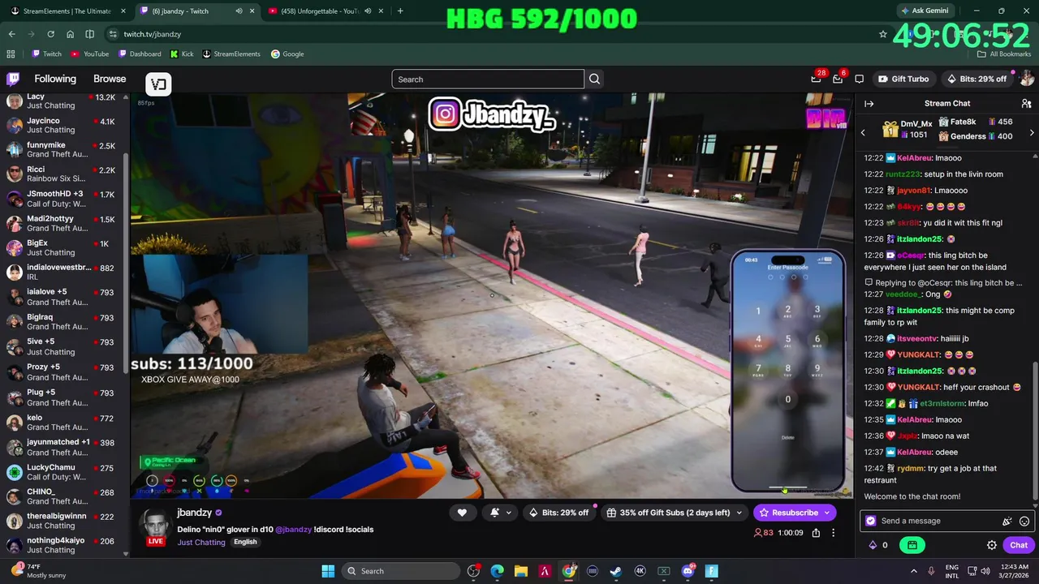1039x584 pixels.
Task: Open the StreamElements bookmark
Action: pos(231,54)
